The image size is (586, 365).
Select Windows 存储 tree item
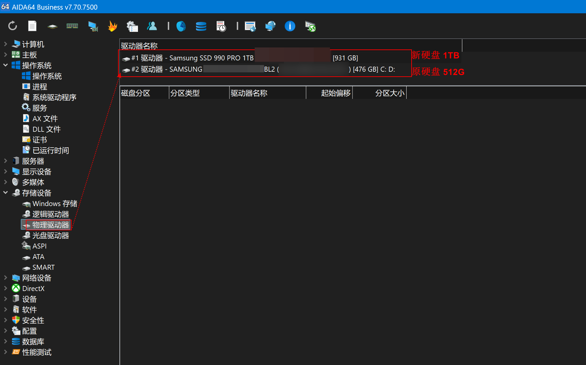50,203
